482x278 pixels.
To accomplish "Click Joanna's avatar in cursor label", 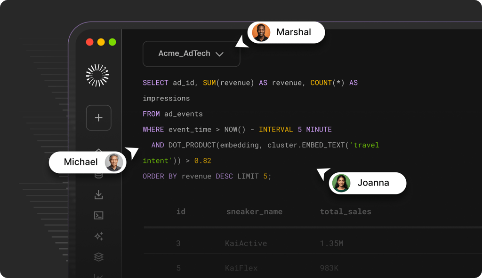I will click(x=341, y=183).
